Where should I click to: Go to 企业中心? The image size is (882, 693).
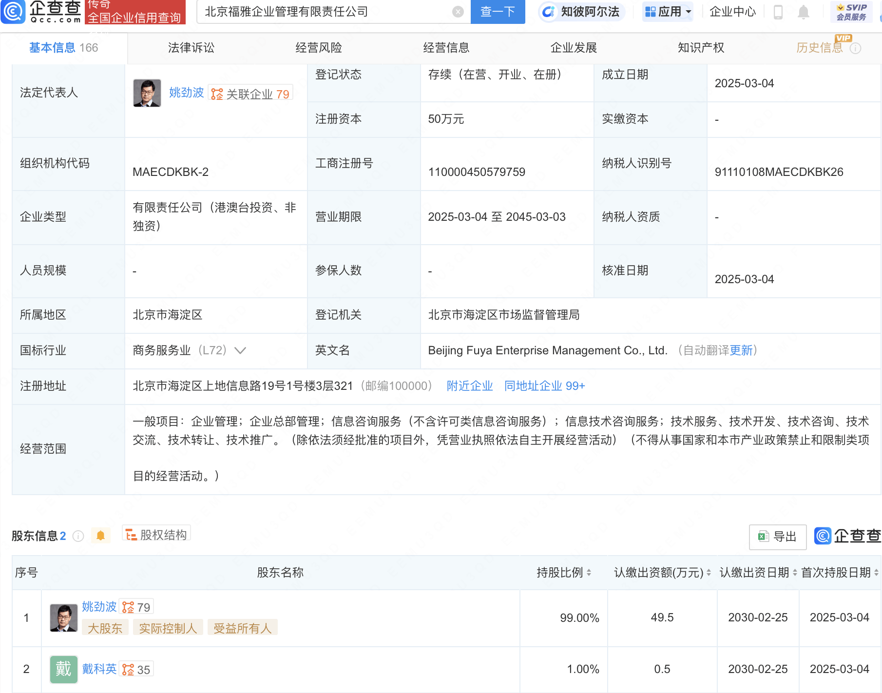(x=732, y=12)
